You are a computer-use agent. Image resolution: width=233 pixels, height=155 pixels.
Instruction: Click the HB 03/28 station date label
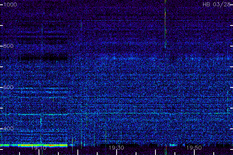pyautogui.click(x=216, y=4)
